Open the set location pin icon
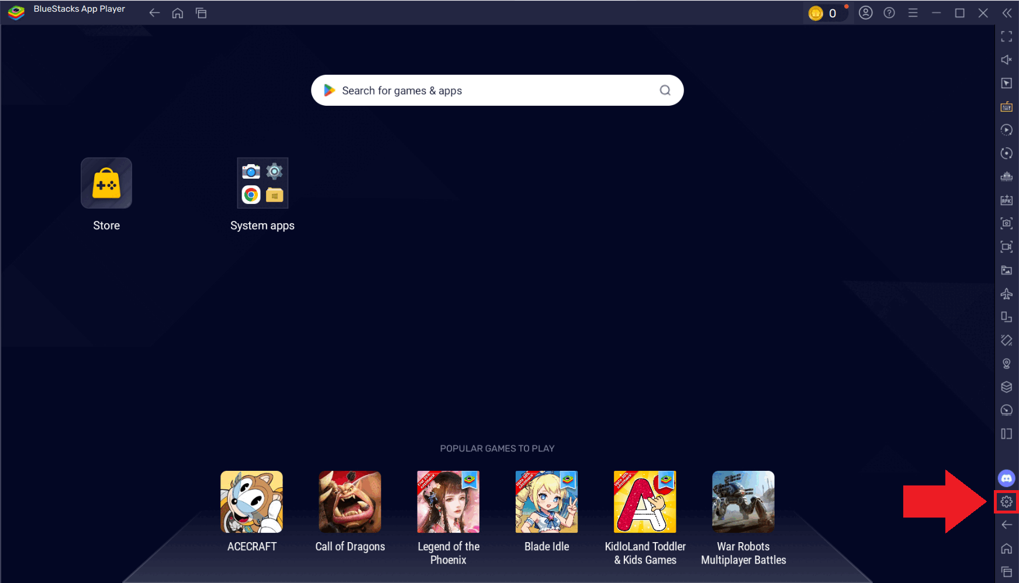1019x583 pixels. click(1006, 364)
